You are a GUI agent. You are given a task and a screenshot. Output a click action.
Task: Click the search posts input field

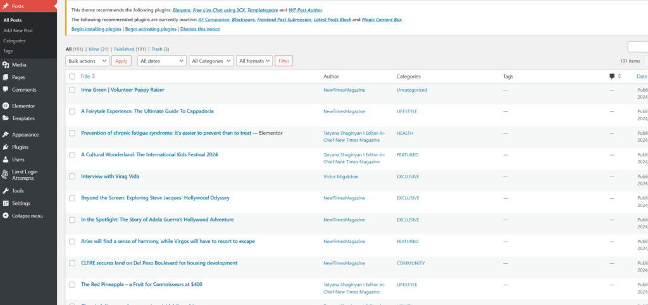[x=637, y=47]
